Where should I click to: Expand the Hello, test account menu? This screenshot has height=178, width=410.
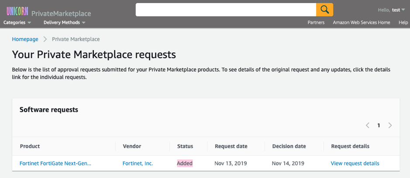click(x=391, y=10)
